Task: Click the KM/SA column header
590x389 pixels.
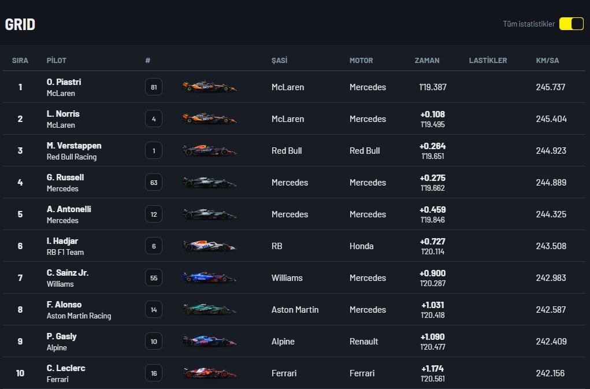Action: coord(547,61)
